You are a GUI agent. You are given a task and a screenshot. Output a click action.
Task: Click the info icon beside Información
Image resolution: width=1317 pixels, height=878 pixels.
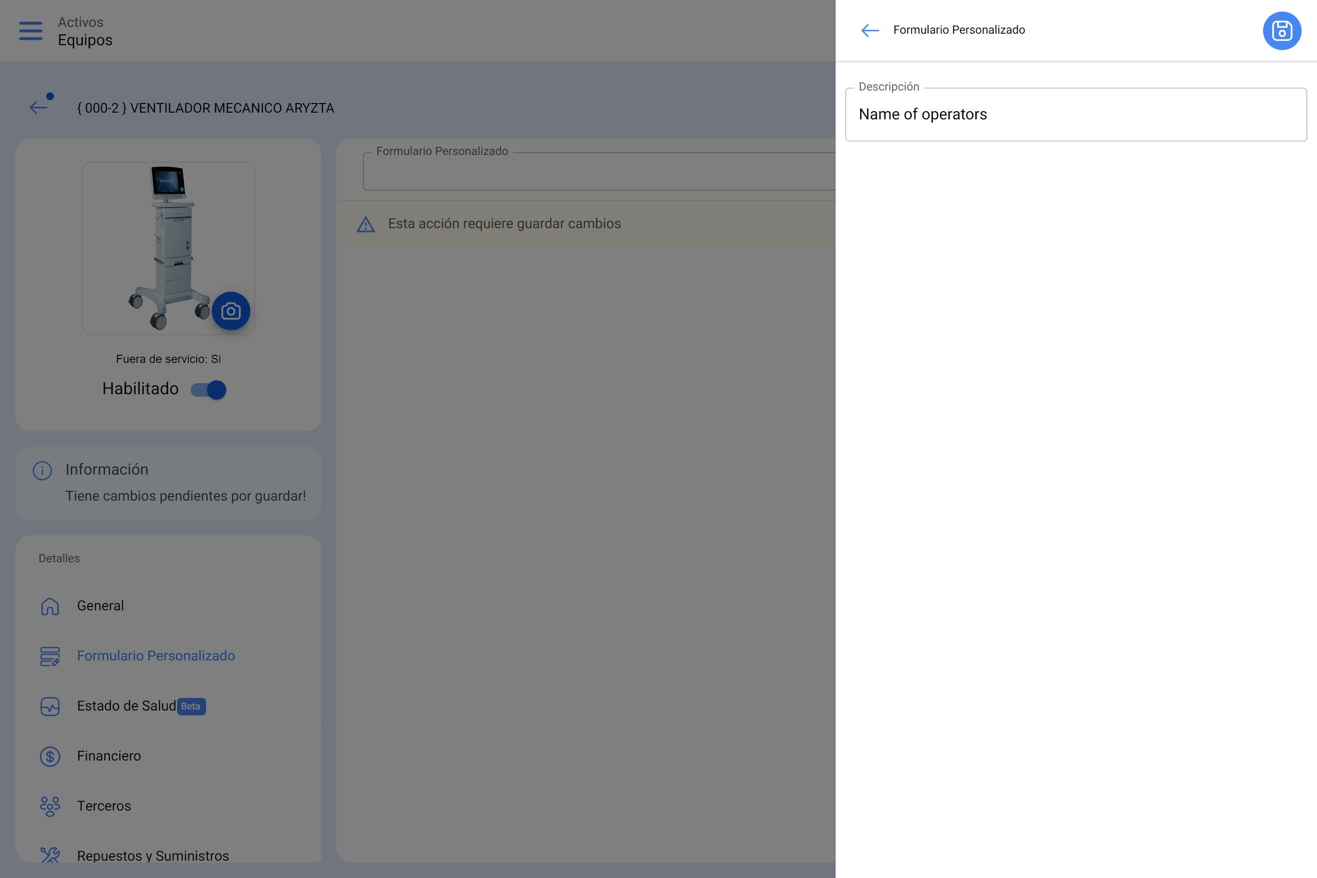(x=42, y=471)
